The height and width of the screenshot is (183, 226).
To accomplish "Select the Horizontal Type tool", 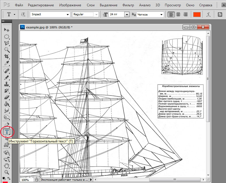I will 7,132.
